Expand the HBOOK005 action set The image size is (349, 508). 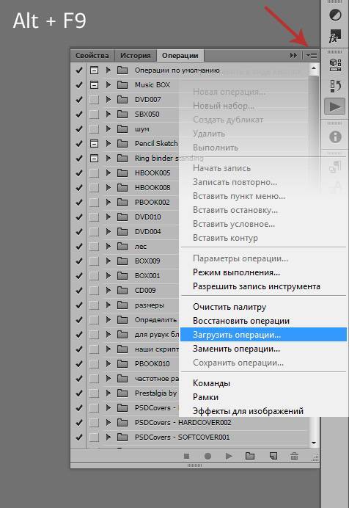coord(109,173)
